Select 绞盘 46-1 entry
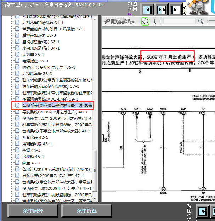Image resolution: width=215 pixels, height=221 pixels. point(31,163)
